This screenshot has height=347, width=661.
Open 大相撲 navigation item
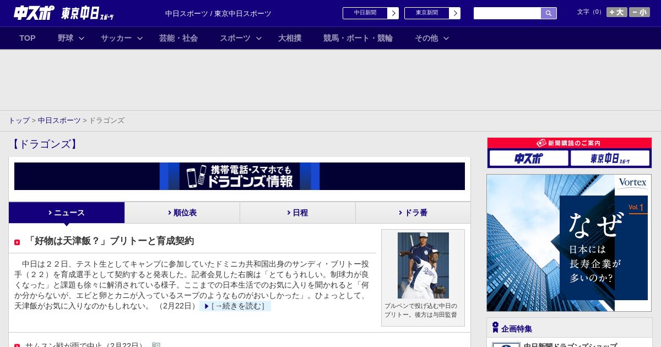point(290,38)
